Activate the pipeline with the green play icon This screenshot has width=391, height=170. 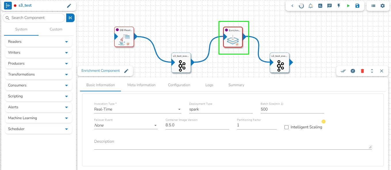click(348, 6)
